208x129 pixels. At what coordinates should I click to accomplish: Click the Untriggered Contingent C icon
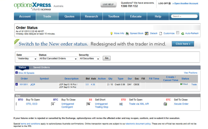click(53, 104)
